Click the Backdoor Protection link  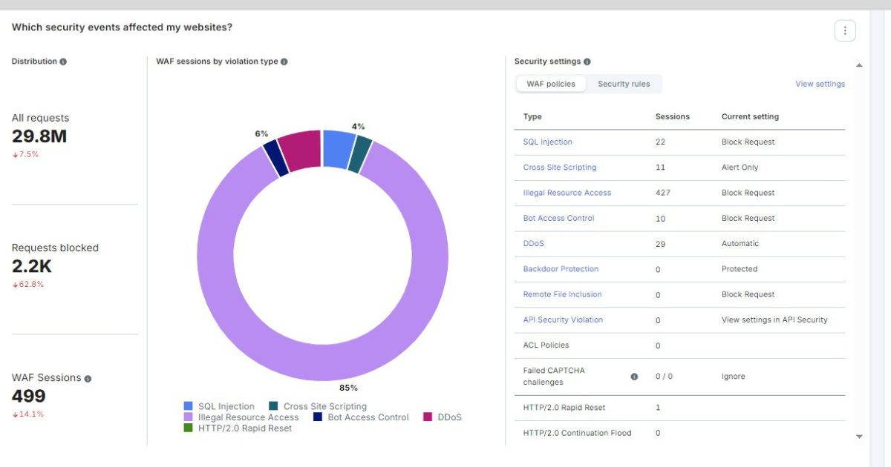pos(561,269)
